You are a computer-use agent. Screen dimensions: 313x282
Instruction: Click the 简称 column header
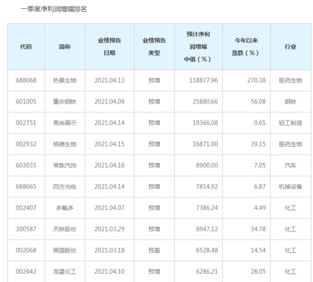tap(65, 47)
